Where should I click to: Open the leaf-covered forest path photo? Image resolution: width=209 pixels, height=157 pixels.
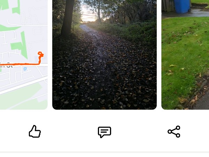coord(104,55)
